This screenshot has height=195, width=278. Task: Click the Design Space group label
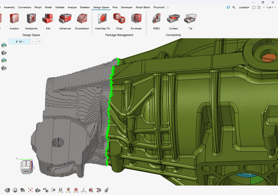(x=31, y=35)
